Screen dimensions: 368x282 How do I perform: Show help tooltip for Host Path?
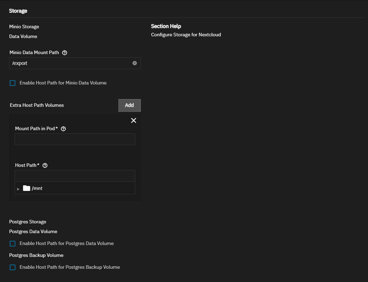(x=45, y=165)
